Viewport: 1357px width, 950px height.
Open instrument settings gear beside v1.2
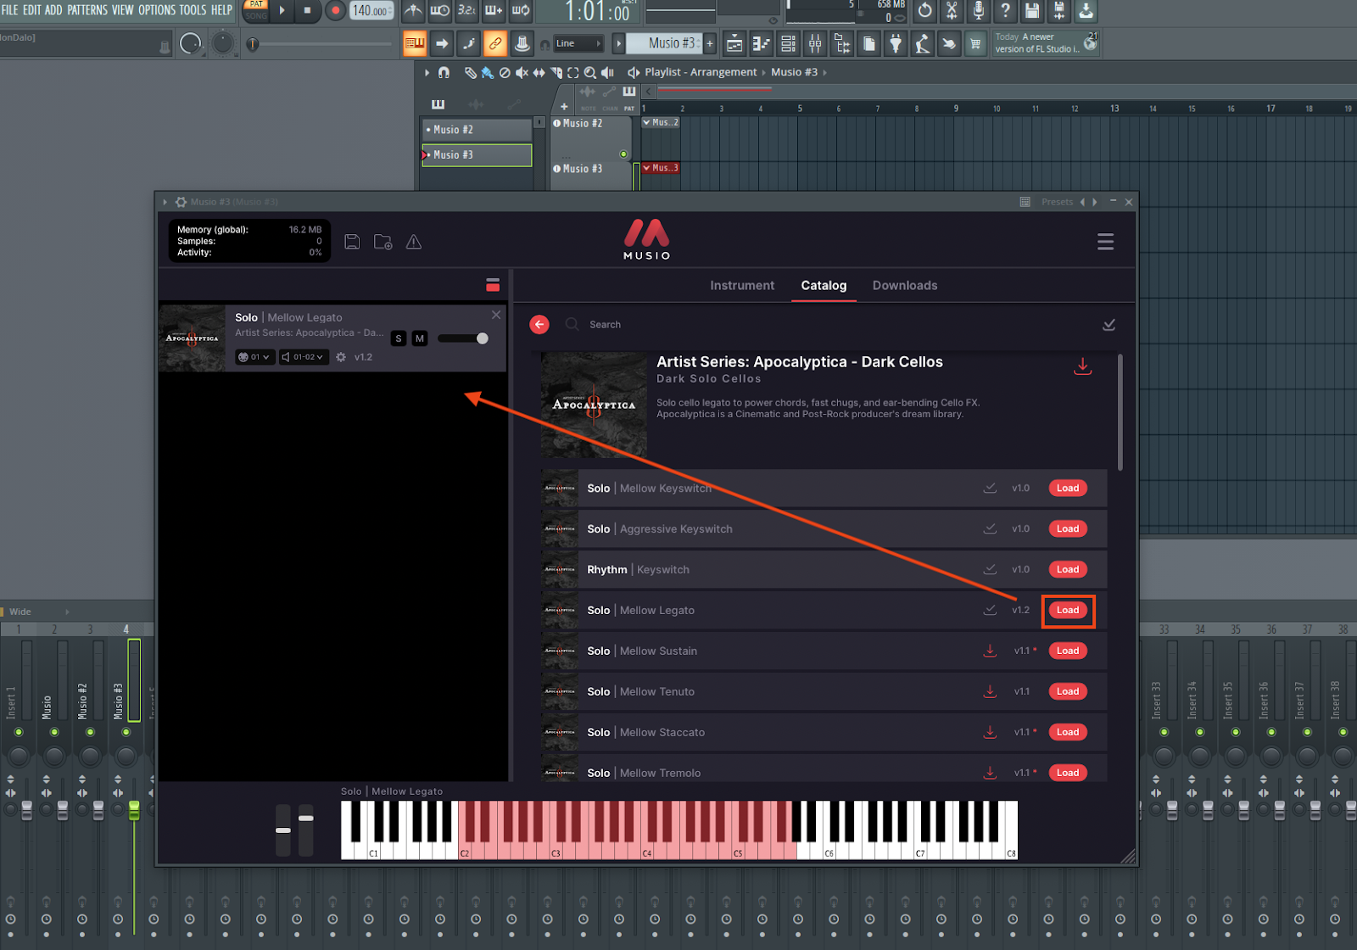point(341,357)
